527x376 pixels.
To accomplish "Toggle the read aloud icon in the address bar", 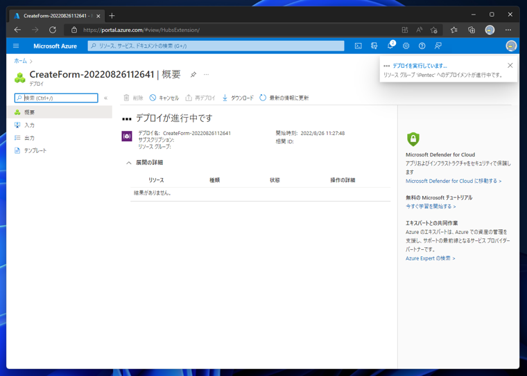I will click(x=419, y=30).
